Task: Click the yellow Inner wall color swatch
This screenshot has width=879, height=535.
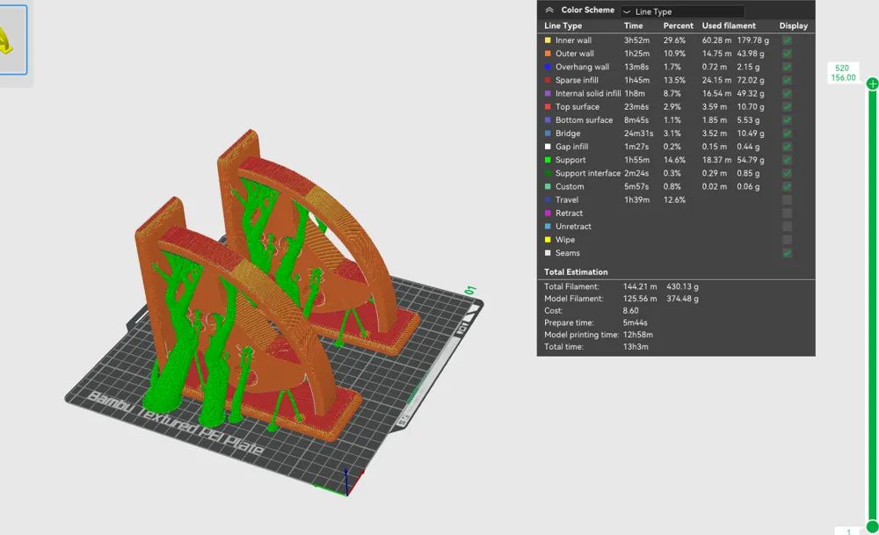Action: click(548, 40)
